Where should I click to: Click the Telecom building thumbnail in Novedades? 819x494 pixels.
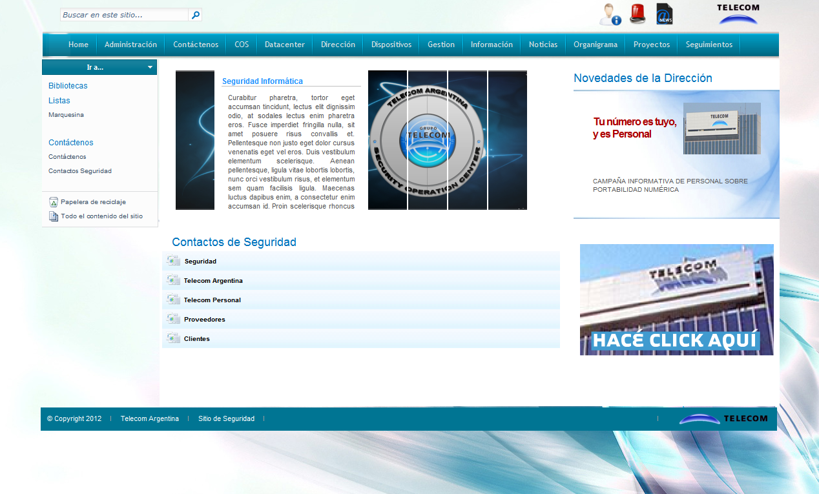click(722, 129)
